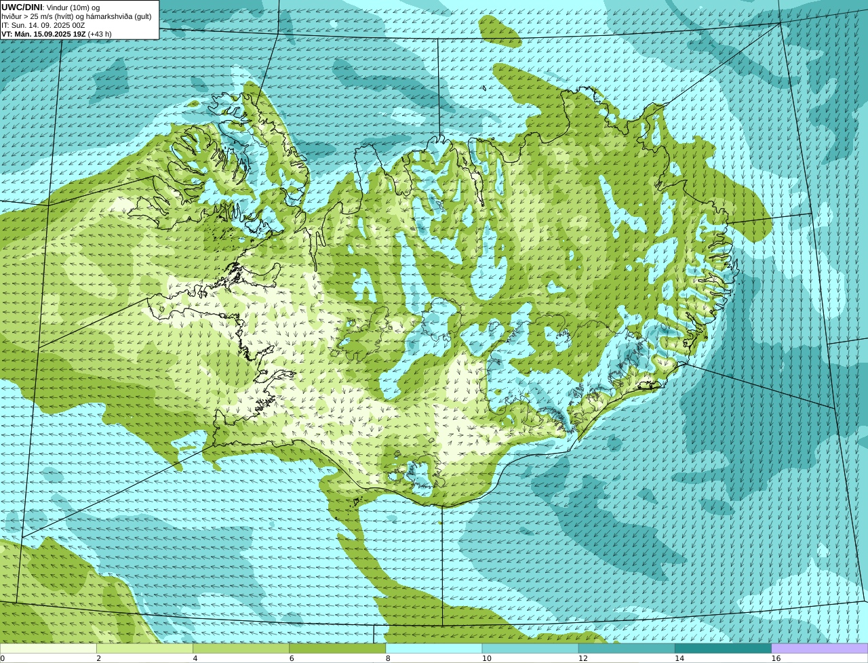868x663 pixels.
Task: Click the legend scale label '12'
Action: tap(583, 658)
